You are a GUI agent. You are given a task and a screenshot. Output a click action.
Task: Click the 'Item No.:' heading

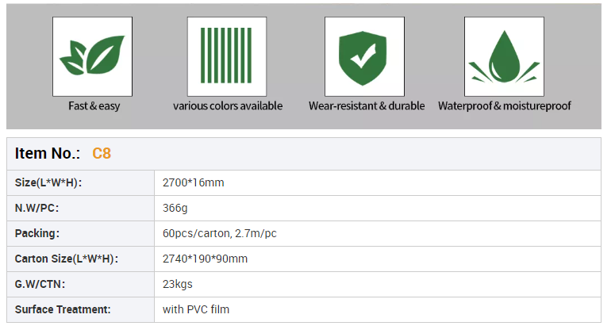(48, 154)
